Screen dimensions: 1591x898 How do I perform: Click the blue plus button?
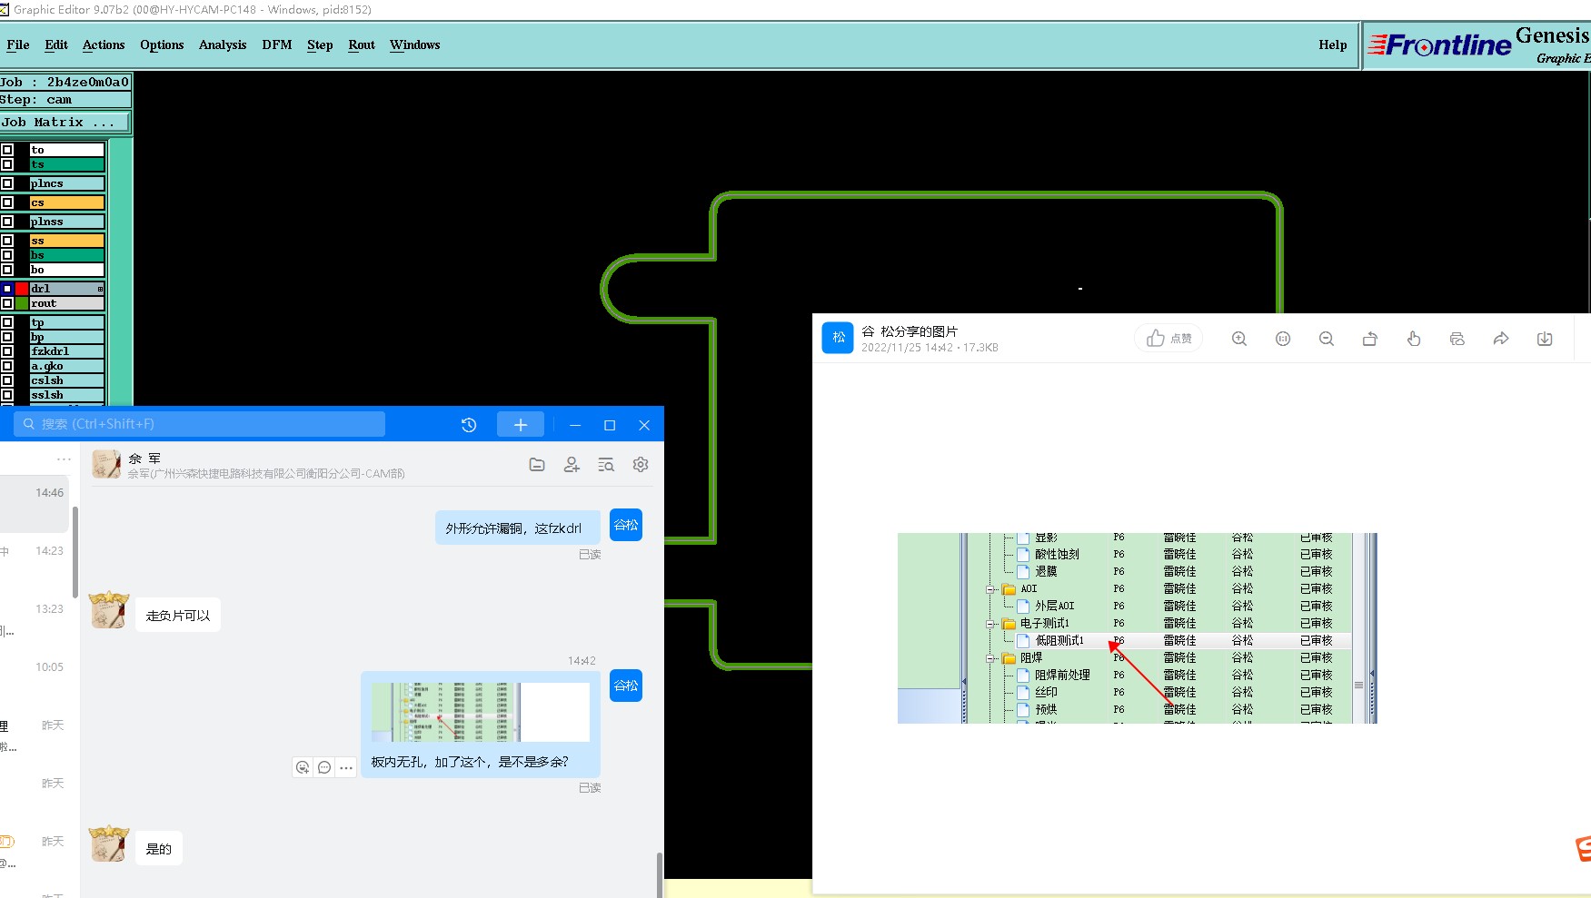click(521, 424)
